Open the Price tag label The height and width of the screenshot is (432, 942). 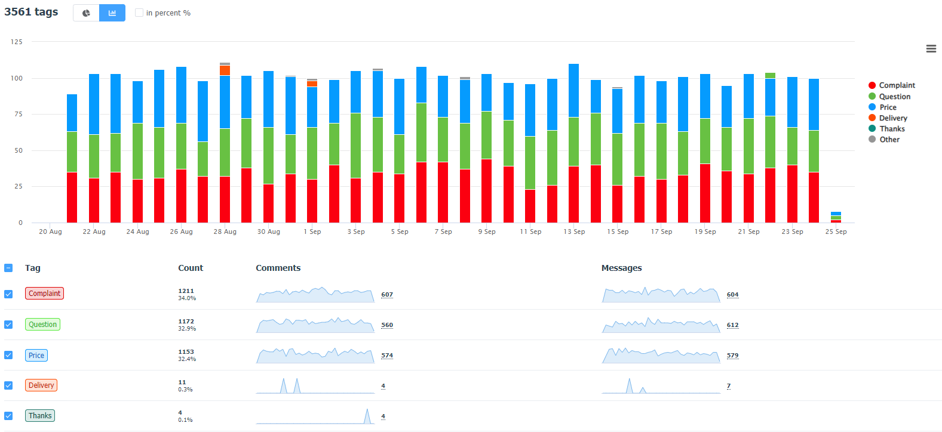coord(36,355)
